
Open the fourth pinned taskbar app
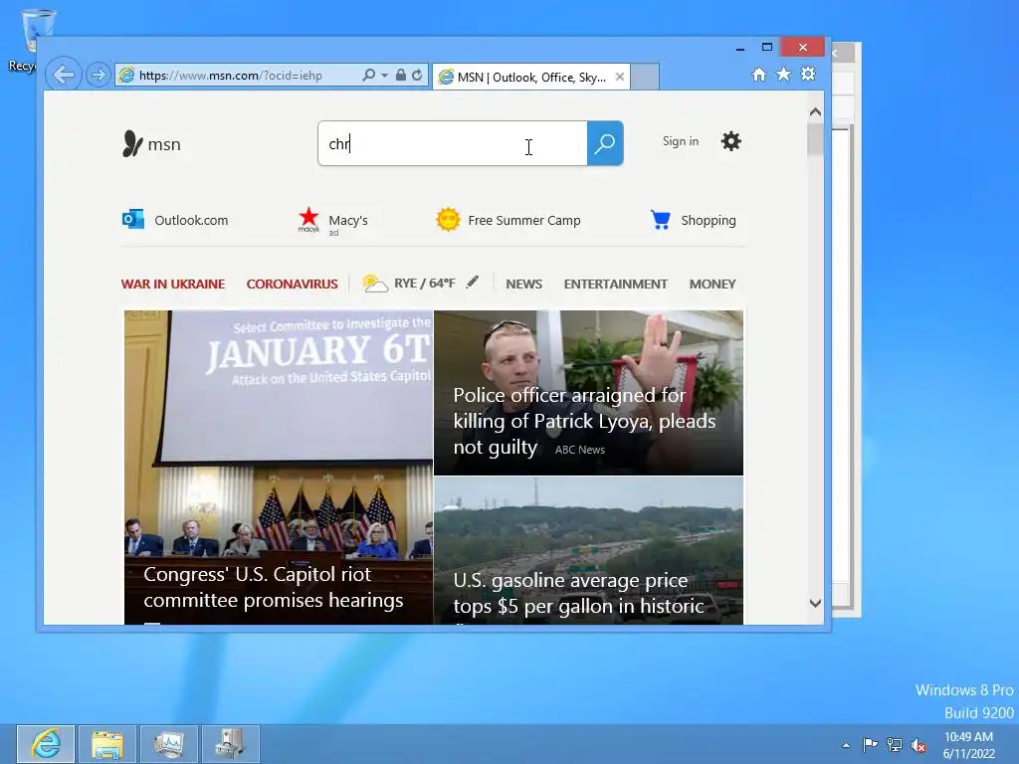coord(231,744)
